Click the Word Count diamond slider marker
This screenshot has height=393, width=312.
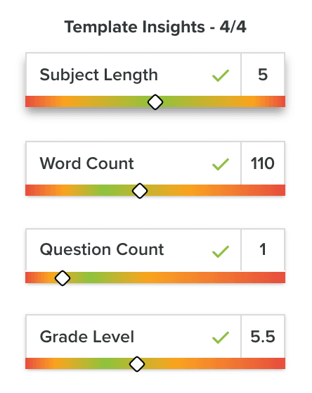pyautogui.click(x=140, y=191)
